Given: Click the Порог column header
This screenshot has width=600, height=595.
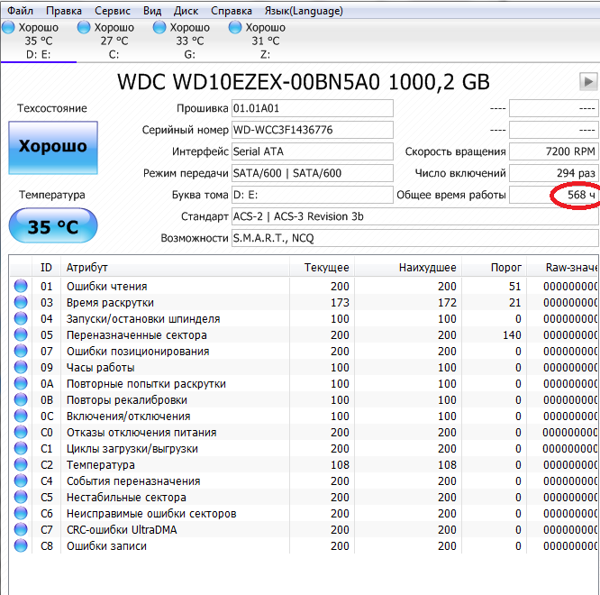Looking at the screenshot, I should click(x=506, y=268).
